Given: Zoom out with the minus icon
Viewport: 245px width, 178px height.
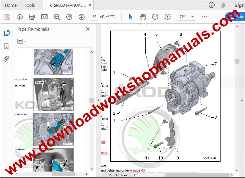Looking at the screenshot, I should pyautogui.click(x=155, y=17).
